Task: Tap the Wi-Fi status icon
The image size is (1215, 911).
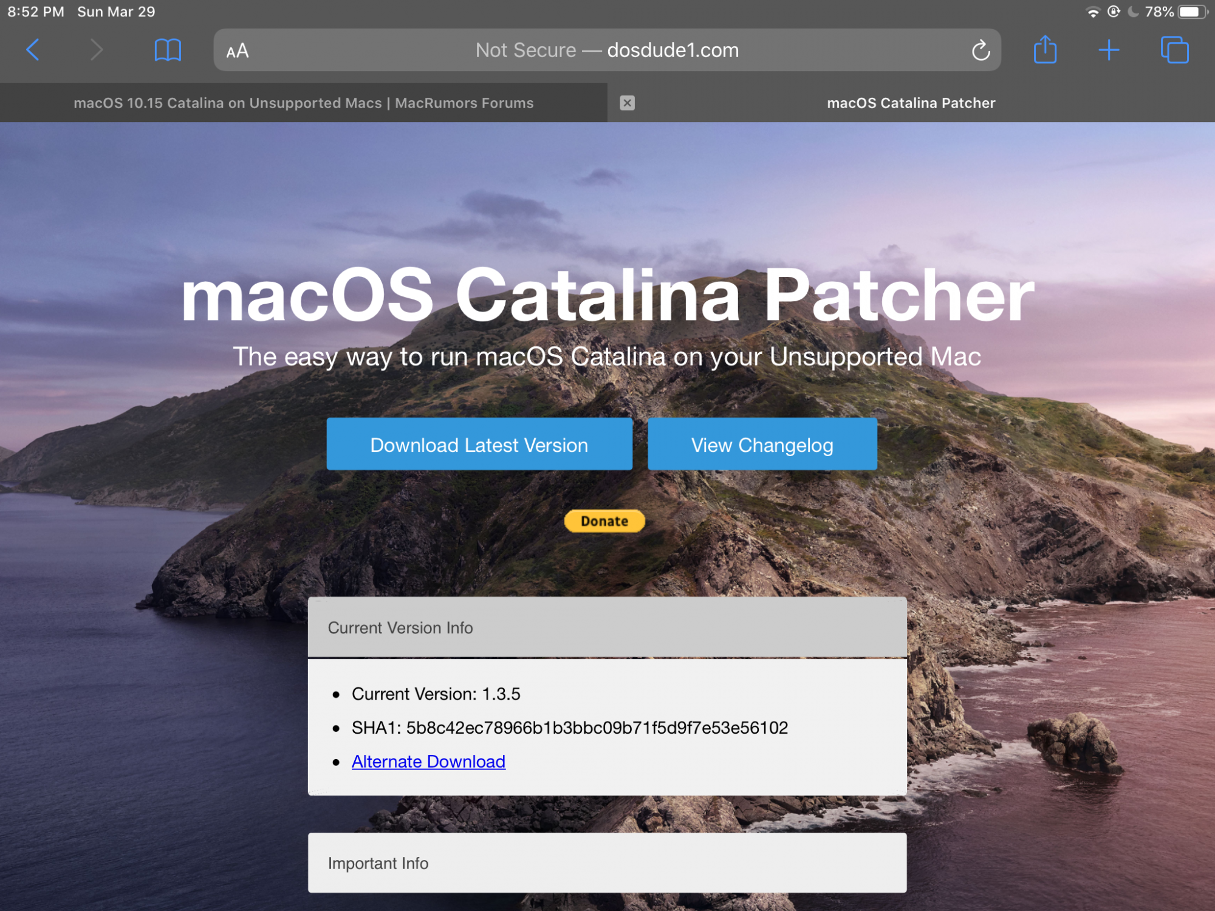Action: tap(1092, 12)
